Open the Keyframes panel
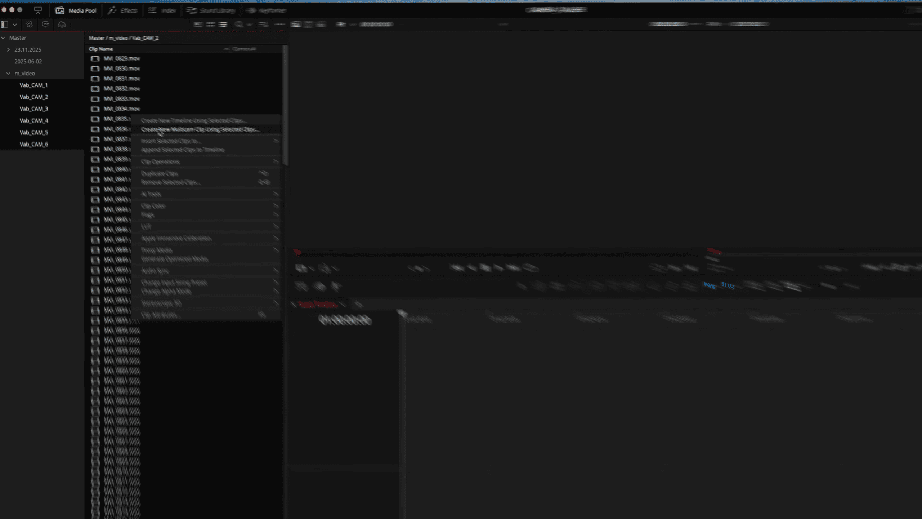This screenshot has height=519, width=922. [268, 10]
